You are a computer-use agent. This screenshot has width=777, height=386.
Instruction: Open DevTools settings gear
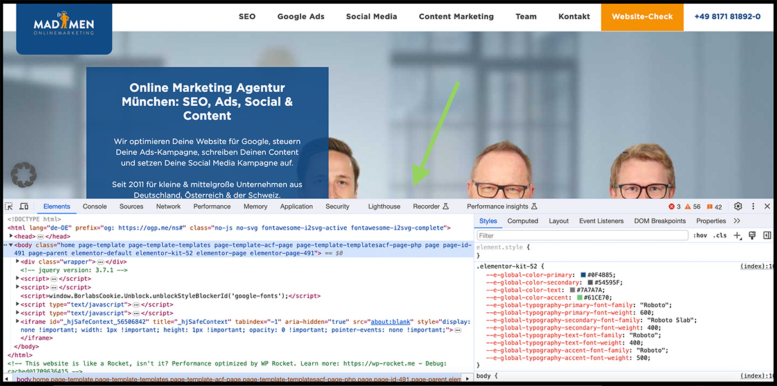[738, 206]
